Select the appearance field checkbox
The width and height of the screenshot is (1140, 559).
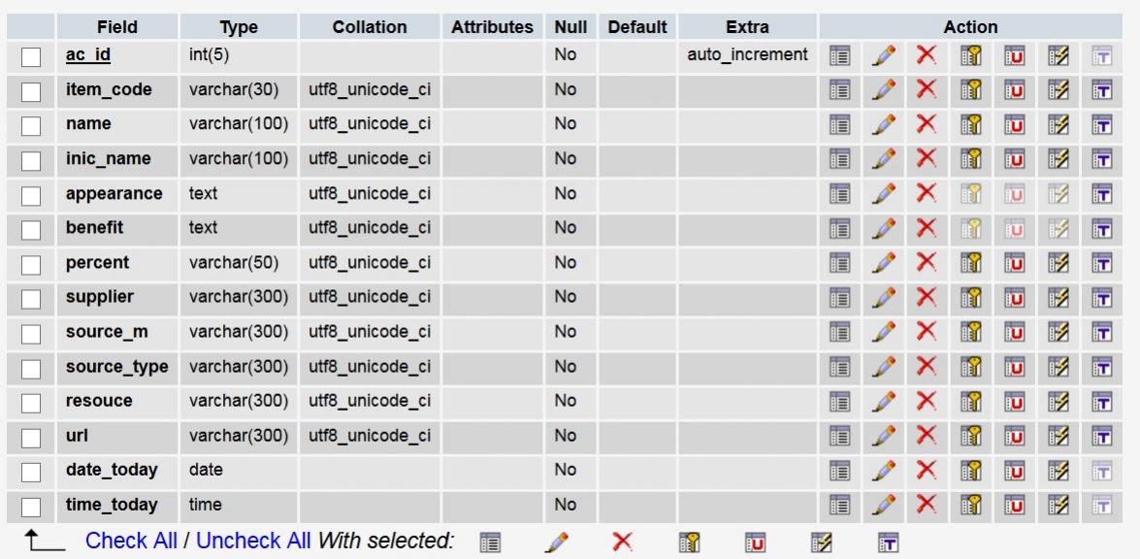click(33, 194)
